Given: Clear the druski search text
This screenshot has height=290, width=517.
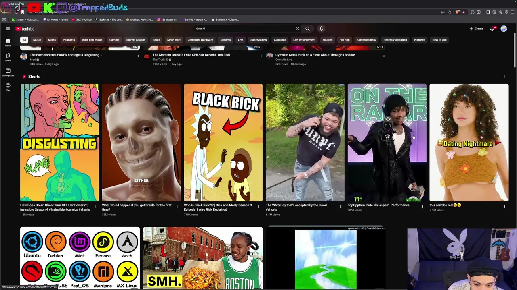Looking at the screenshot, I should point(298,29).
